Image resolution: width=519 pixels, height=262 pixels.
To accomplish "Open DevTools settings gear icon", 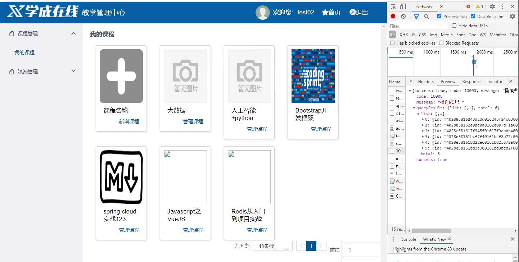I will (492, 6).
